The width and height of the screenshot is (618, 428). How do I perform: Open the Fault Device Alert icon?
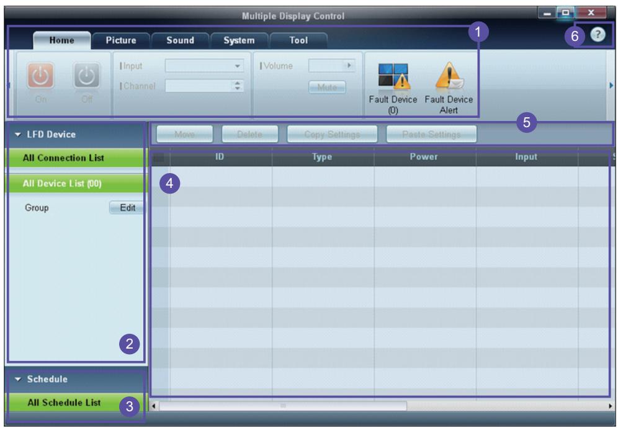pos(449,75)
